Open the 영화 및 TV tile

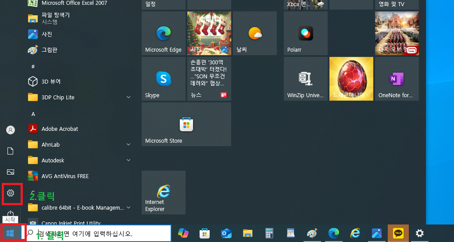(397, 5)
